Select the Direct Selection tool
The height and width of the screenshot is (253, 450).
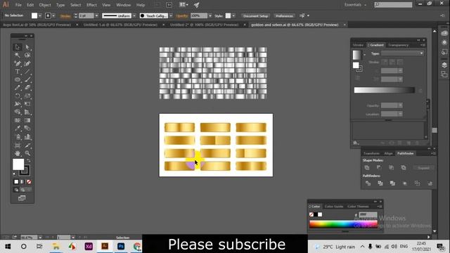[x=27, y=47]
